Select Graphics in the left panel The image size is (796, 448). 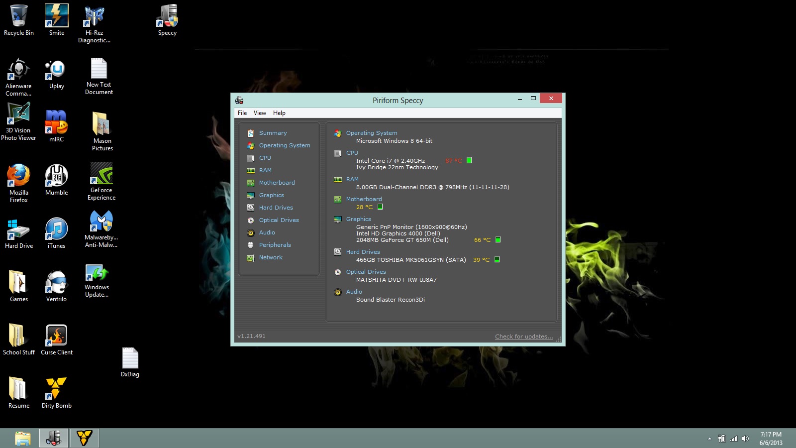[x=271, y=195]
